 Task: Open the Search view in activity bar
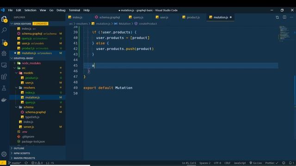[4, 30]
